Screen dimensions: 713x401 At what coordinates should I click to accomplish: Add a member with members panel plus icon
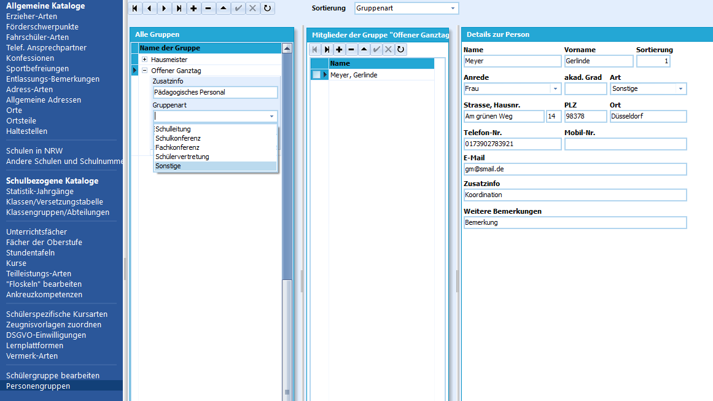(339, 50)
